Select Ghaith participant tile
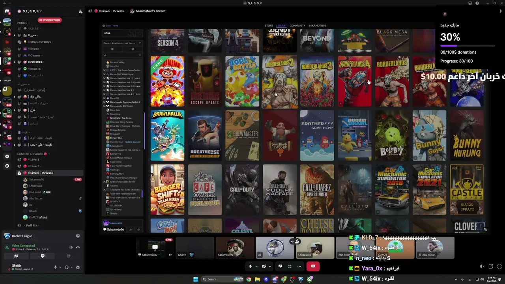Viewport: 505px width, 284px height. (x=195, y=247)
